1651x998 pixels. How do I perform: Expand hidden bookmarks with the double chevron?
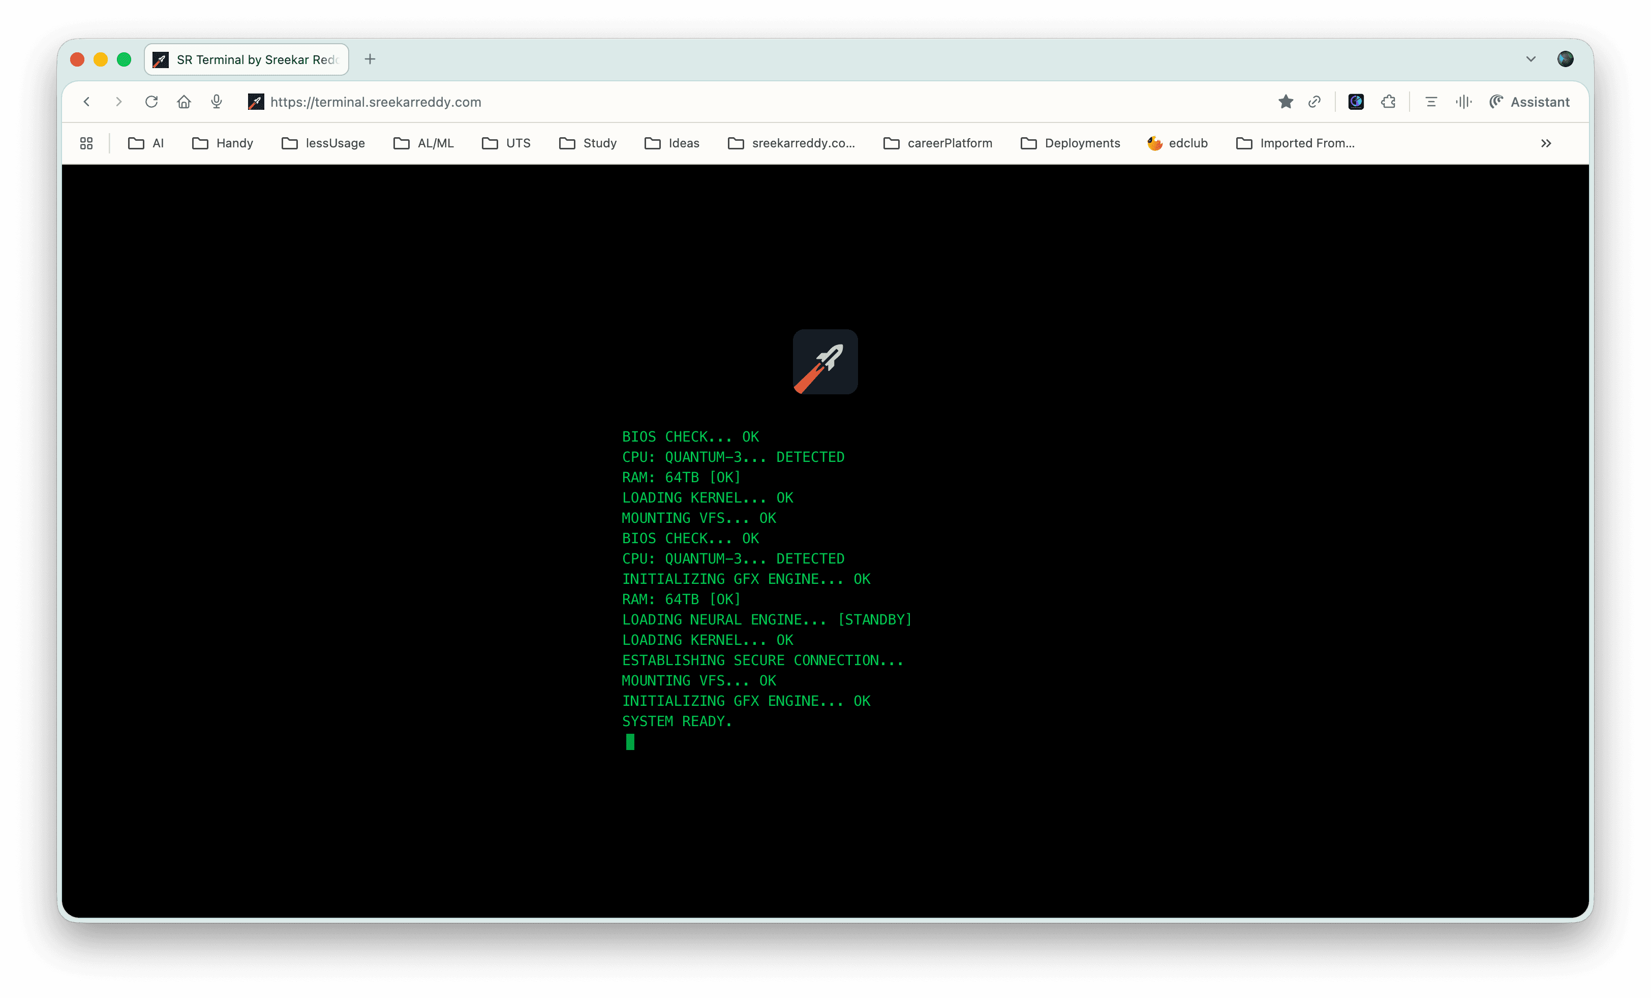click(1546, 143)
